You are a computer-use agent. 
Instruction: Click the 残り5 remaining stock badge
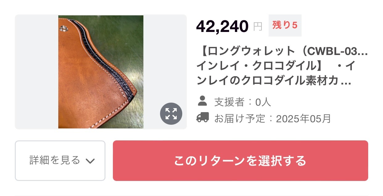click(x=285, y=25)
